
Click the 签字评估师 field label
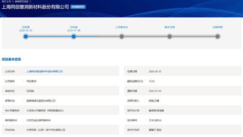pos(133,130)
